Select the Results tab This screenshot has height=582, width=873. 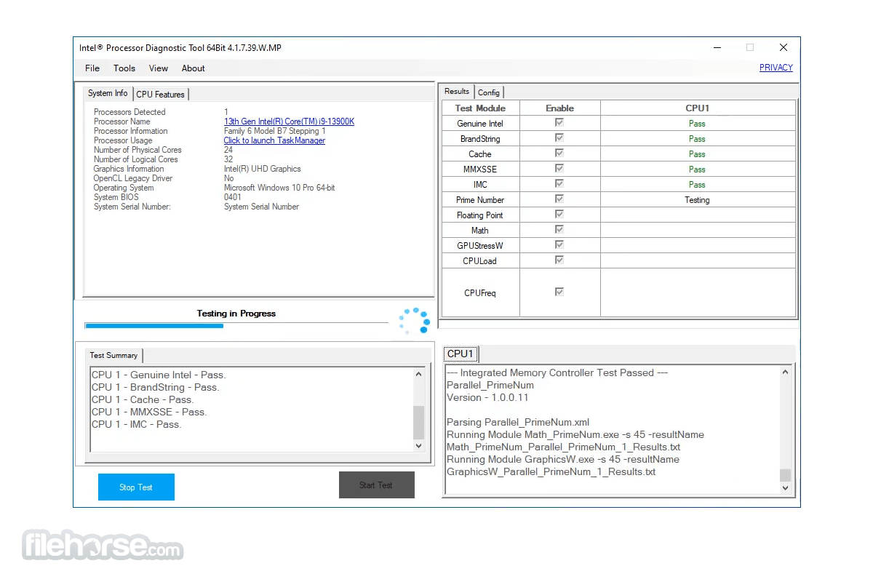click(x=457, y=92)
